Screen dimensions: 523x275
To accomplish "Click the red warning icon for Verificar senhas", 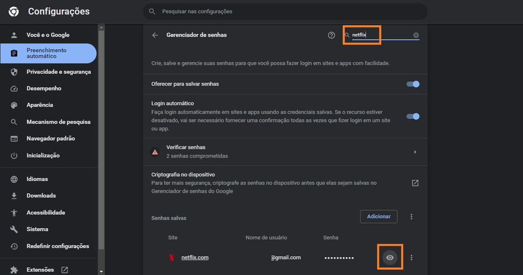I will (x=155, y=152).
